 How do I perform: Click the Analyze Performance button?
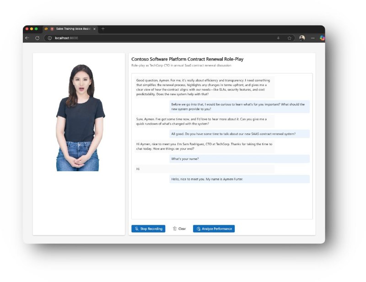click(214, 228)
